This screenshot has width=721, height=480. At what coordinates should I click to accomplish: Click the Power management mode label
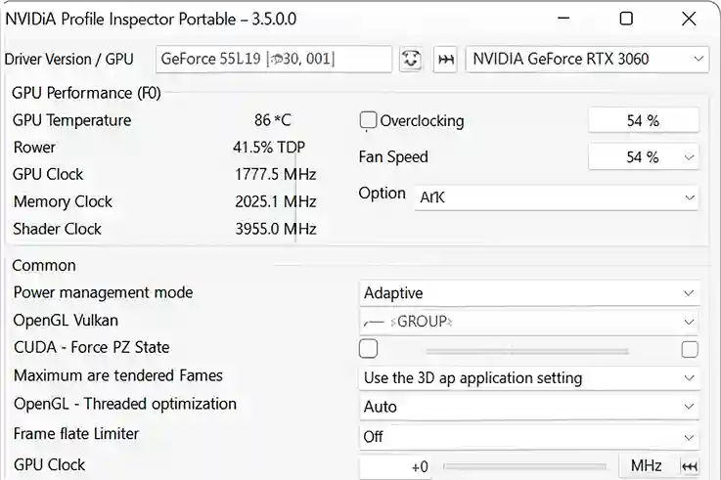pos(103,292)
